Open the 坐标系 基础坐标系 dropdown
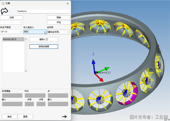This screenshot has width=170, height=121. click(x=58, y=32)
